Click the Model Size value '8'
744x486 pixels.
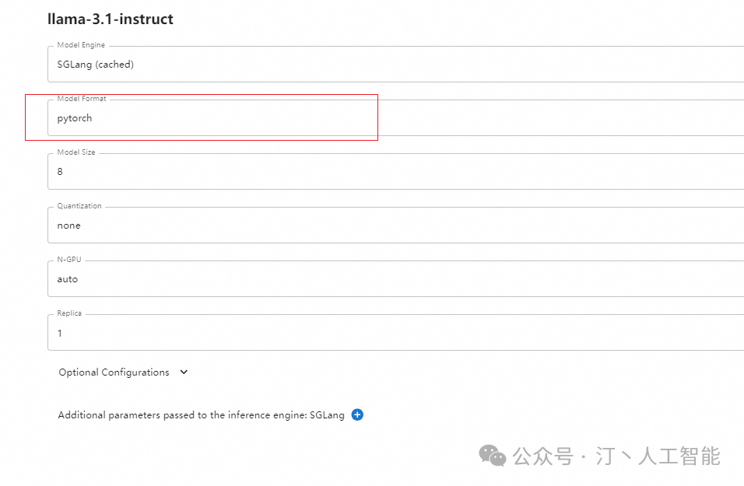[60, 172]
